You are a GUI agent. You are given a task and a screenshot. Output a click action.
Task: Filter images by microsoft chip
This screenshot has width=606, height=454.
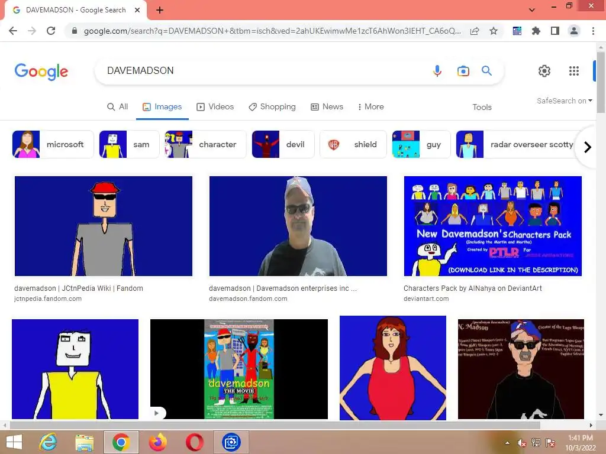53,144
